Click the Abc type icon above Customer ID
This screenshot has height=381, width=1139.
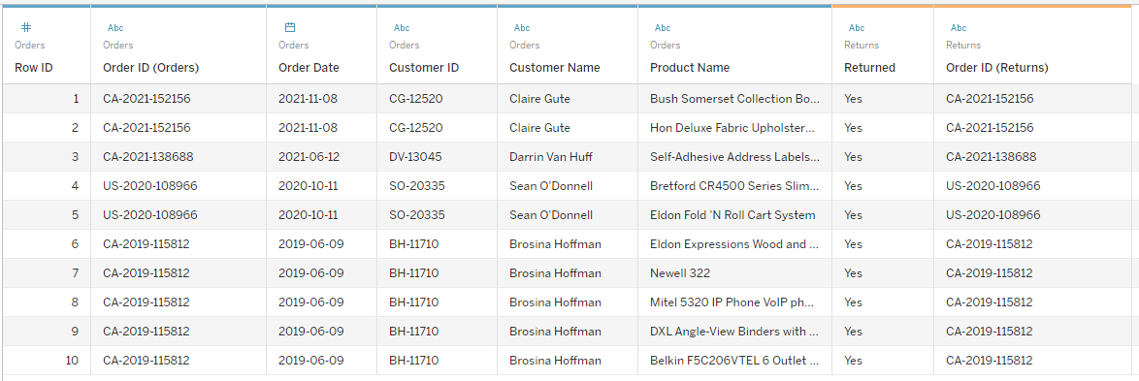pos(402,27)
